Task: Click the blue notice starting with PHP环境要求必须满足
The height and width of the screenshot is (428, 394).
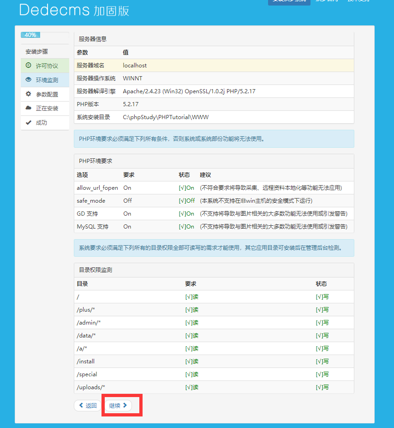Action: (214, 139)
